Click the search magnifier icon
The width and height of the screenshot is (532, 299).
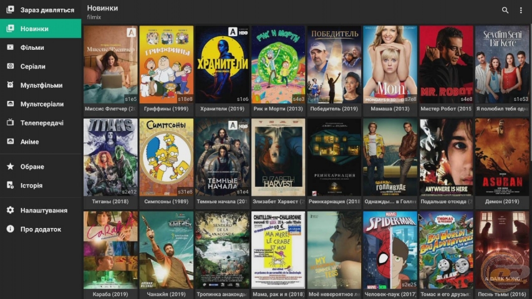[505, 10]
